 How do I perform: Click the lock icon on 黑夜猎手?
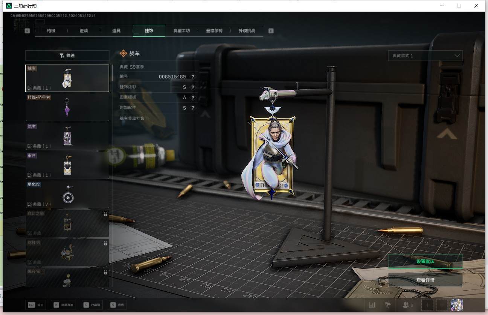coord(105,272)
